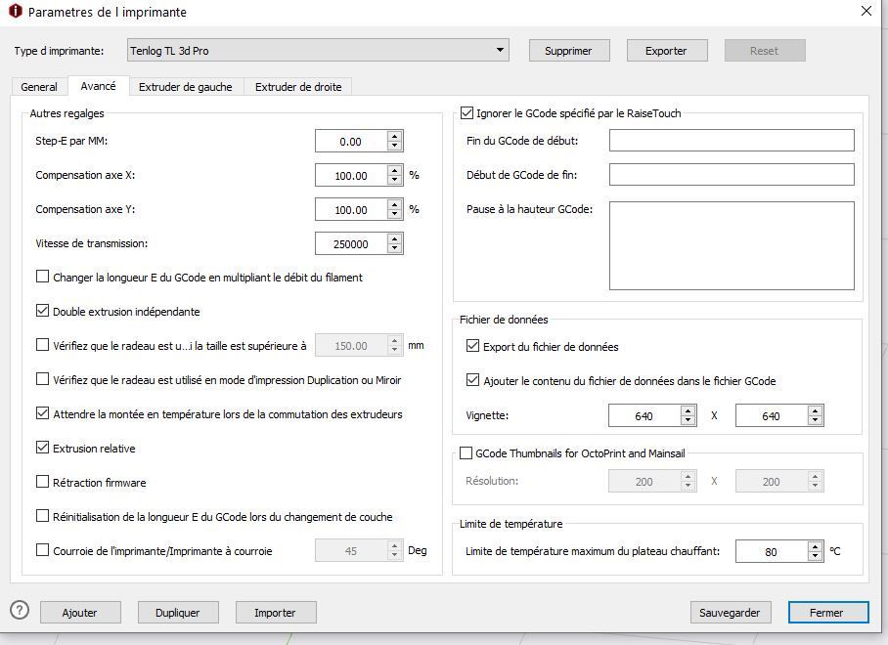This screenshot has height=645, width=888.
Task: Decrease Compensation axe X with down arrow
Action: click(x=395, y=181)
